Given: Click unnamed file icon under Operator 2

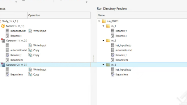Looking at the screenshot, I should tap(7, 69).
